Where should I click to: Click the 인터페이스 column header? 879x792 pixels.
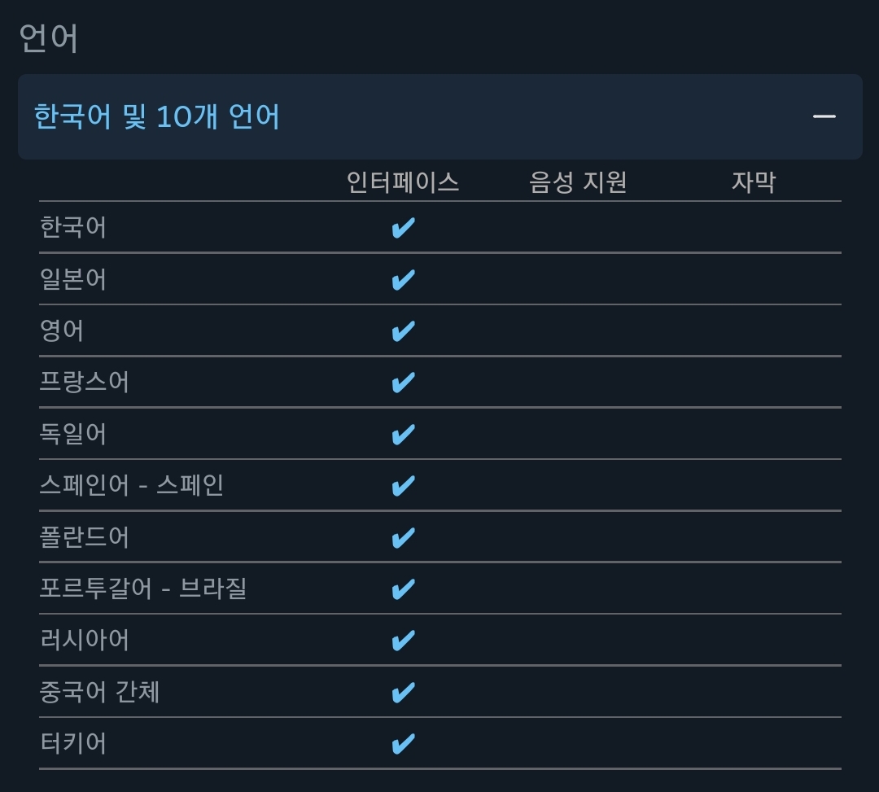click(x=403, y=182)
